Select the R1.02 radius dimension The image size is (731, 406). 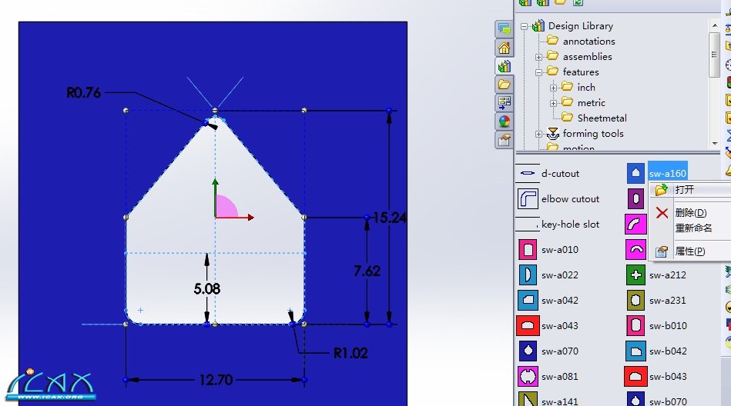350,354
